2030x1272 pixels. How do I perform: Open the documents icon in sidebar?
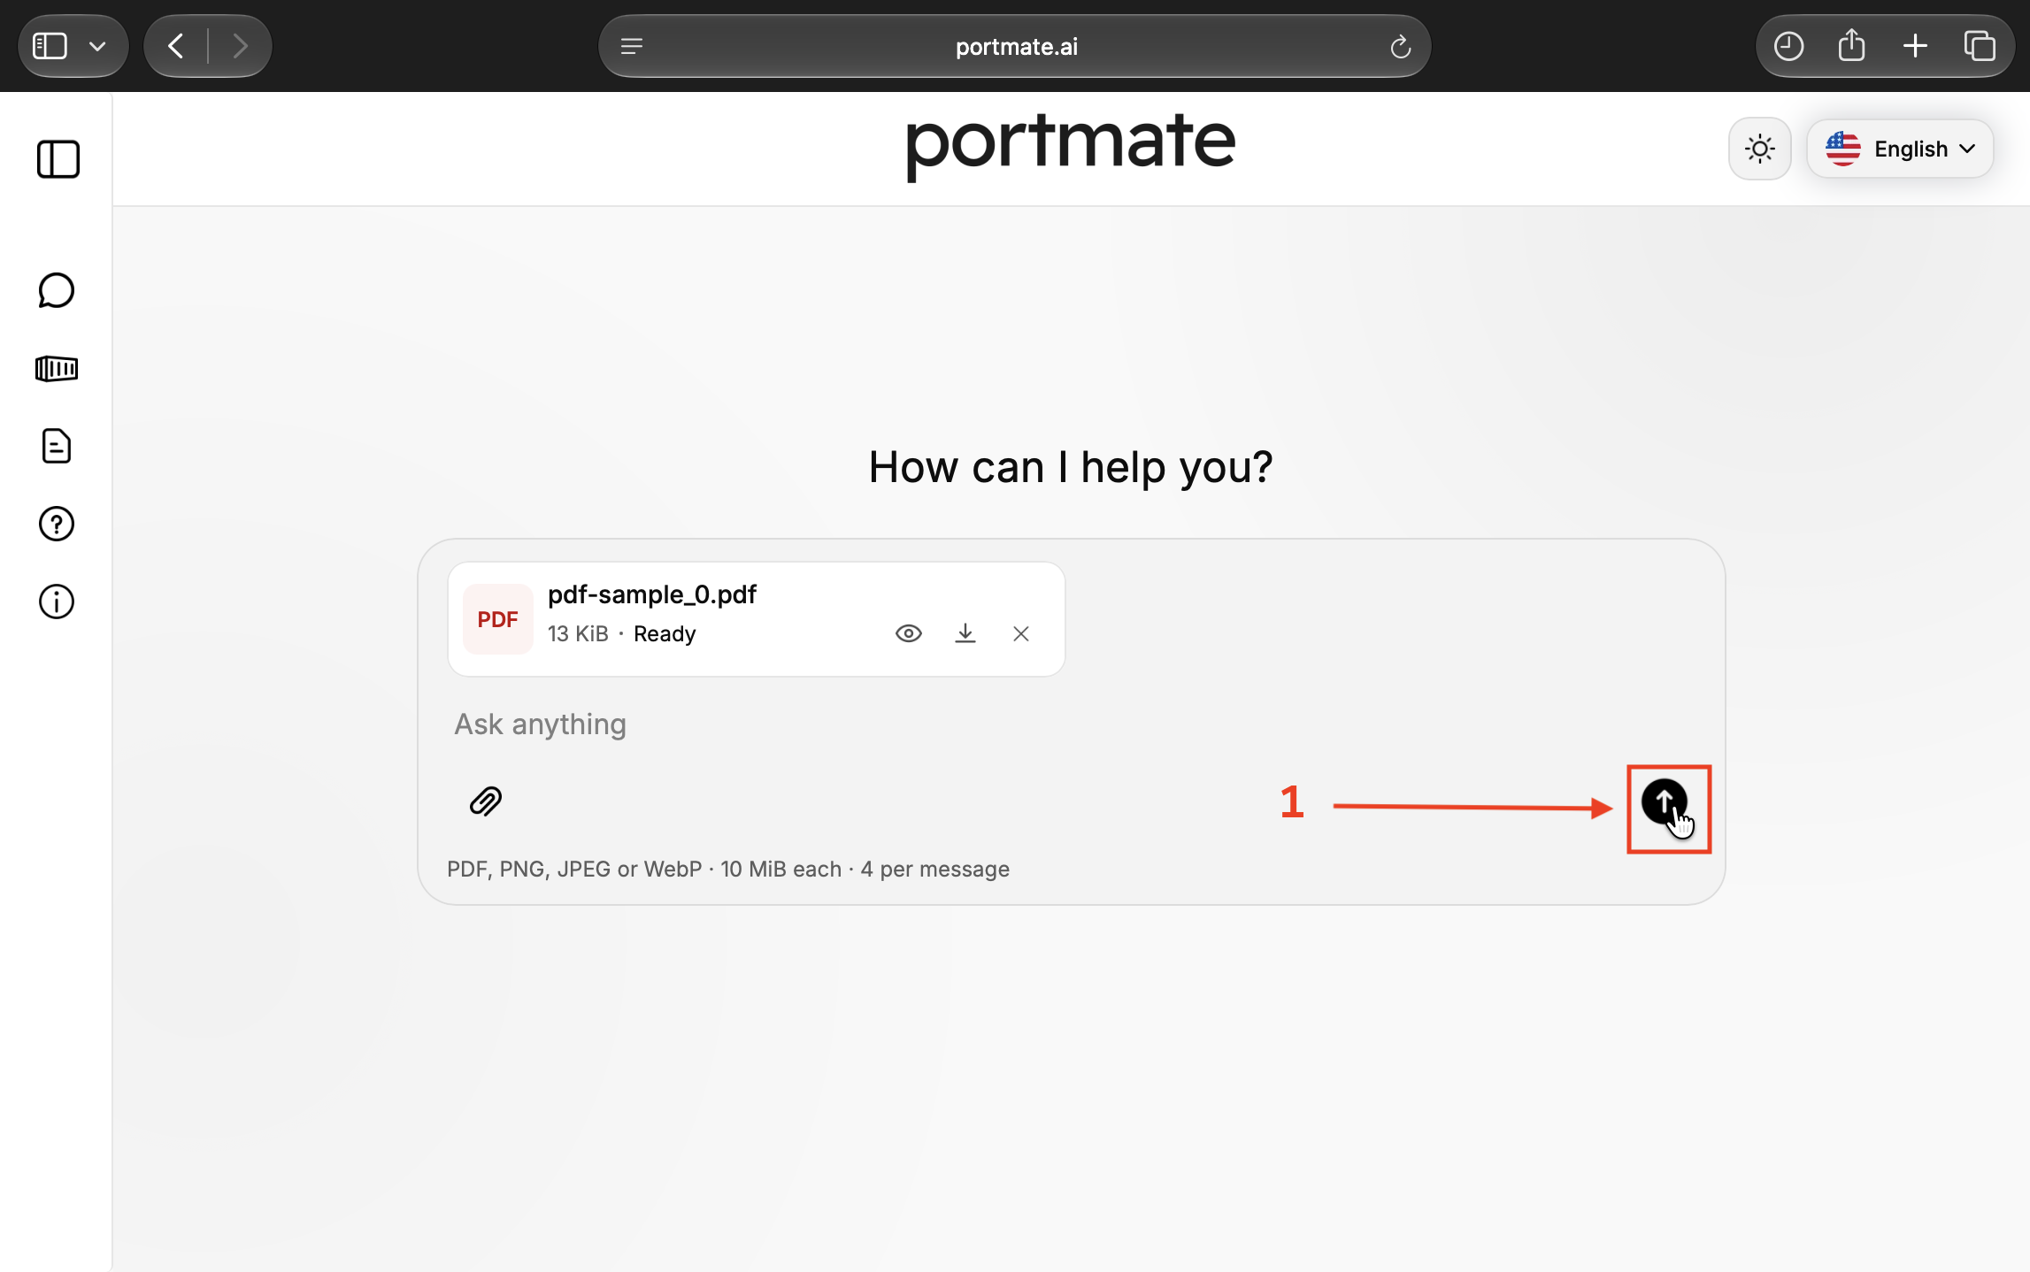[57, 446]
